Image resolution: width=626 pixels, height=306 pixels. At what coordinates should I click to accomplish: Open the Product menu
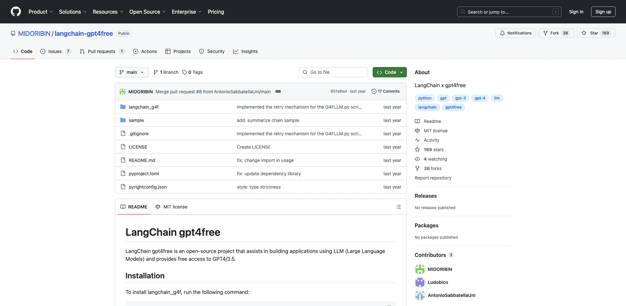click(x=41, y=12)
